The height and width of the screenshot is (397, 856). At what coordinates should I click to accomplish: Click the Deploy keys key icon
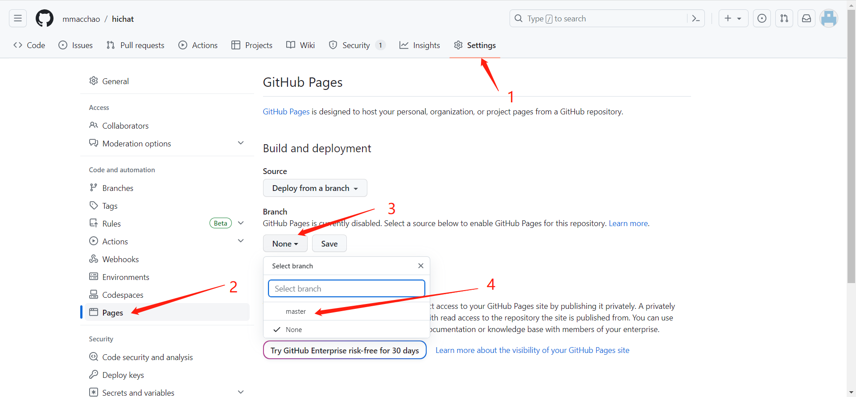click(94, 374)
